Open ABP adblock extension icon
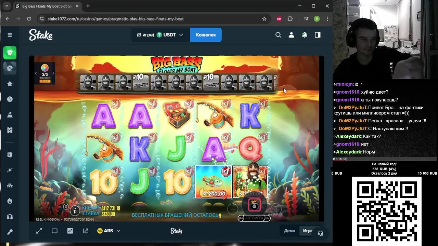Viewport: 438px width, 246px height. [279, 19]
